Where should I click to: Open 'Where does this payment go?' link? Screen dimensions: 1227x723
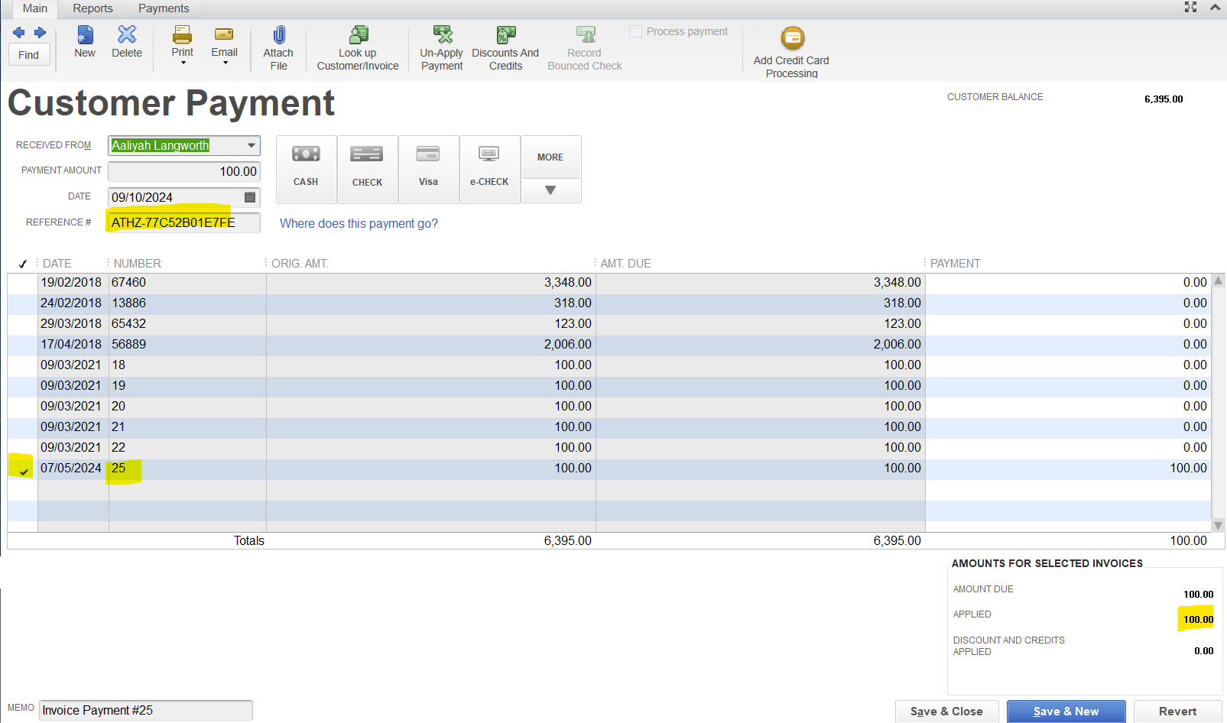[359, 223]
